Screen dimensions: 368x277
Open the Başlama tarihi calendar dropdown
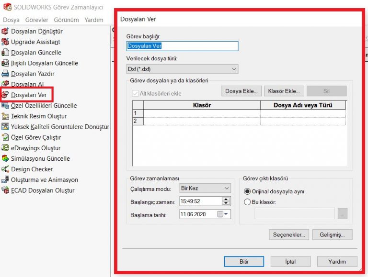point(226,214)
